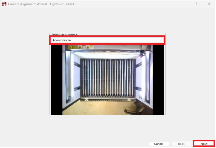Screen dimensions: 216x148
Task: Click the Cancel button
Action: coord(159,144)
